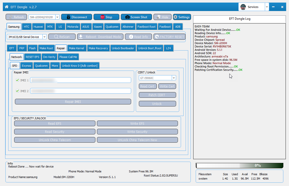
Task: Click the Hide button icon
Action: pyautogui.click(x=158, y=17)
